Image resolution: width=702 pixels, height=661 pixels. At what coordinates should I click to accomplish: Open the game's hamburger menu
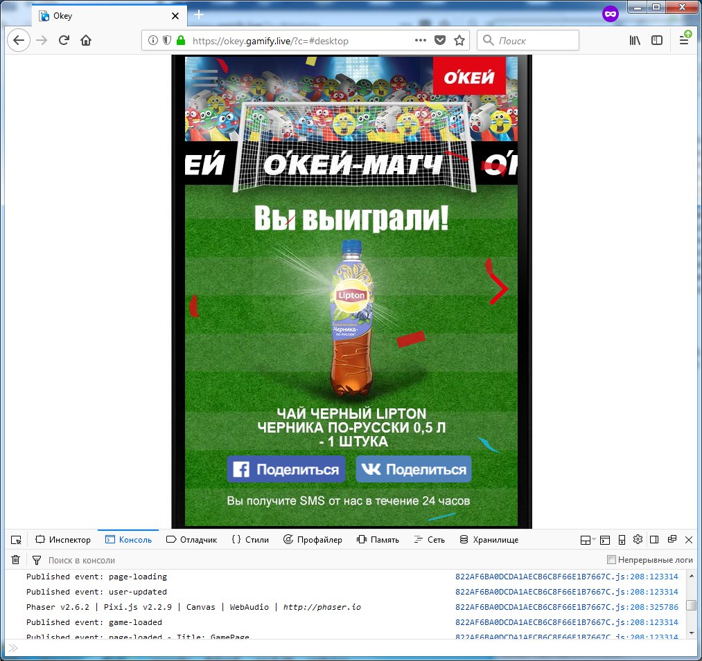(204, 78)
